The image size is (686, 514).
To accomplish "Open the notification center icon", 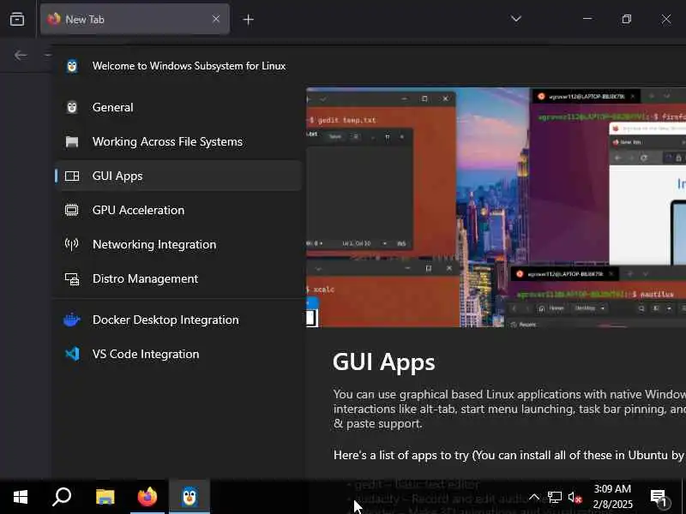I will click(x=659, y=497).
